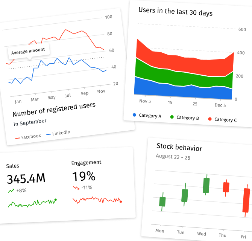Click the Jul axis label
Screen dimensions: 252x241
coord(68,95)
